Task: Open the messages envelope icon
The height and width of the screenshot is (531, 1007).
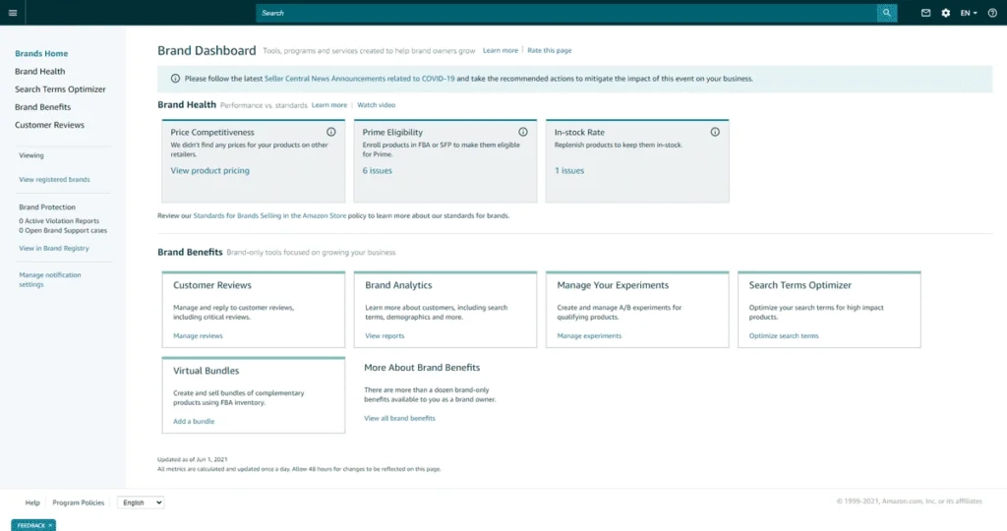Action: 925,13
